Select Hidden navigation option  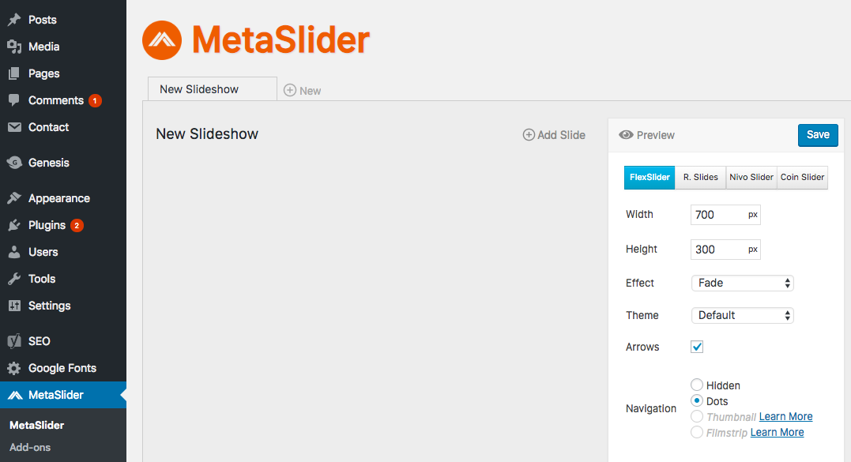click(x=696, y=385)
